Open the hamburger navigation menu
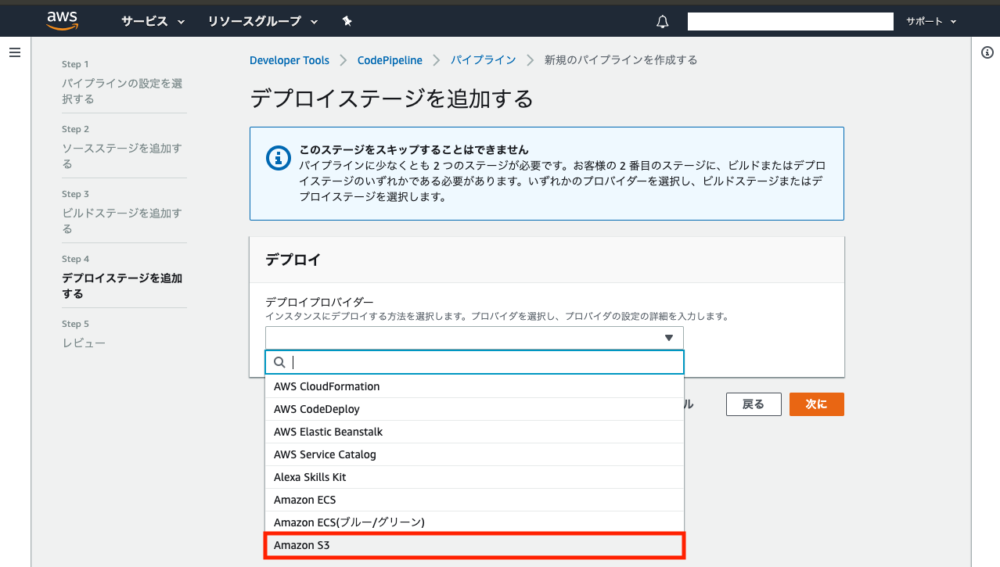Image resolution: width=1000 pixels, height=567 pixels. click(14, 52)
